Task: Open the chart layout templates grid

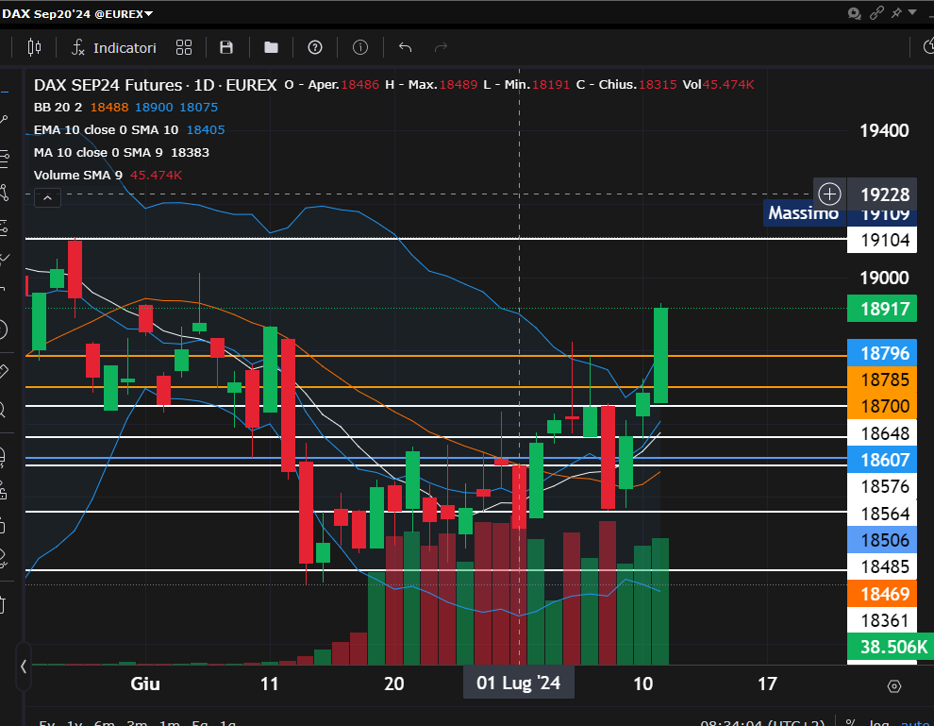Action: tap(184, 47)
